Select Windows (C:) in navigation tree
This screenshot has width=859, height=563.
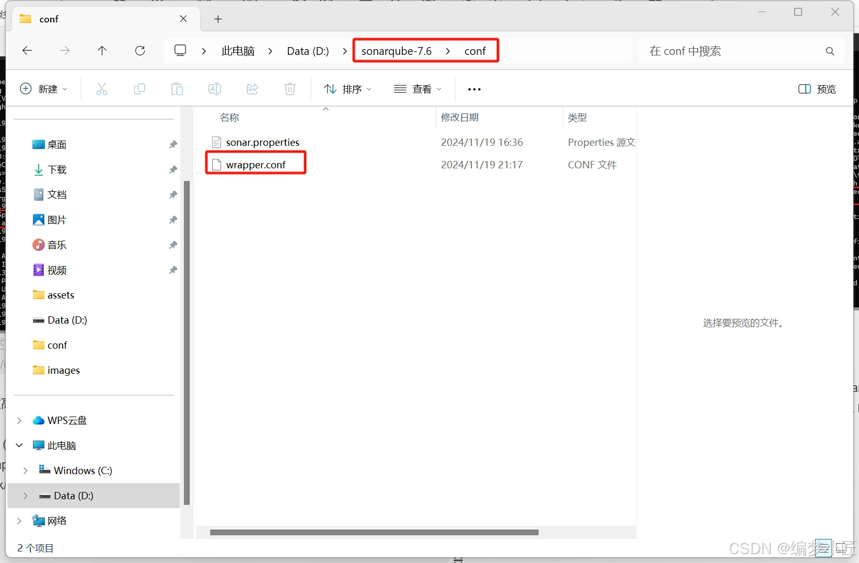(x=83, y=470)
